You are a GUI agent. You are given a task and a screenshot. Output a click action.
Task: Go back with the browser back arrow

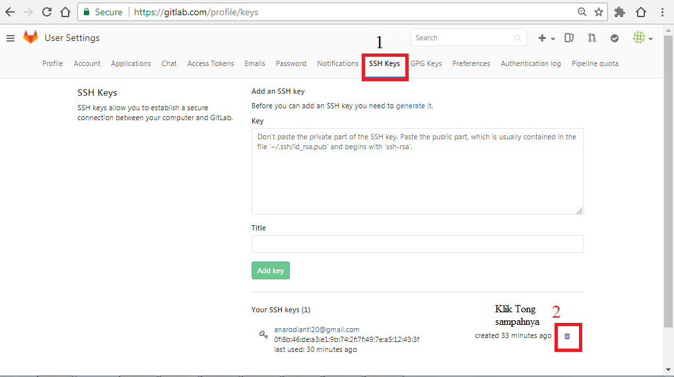tap(10, 12)
